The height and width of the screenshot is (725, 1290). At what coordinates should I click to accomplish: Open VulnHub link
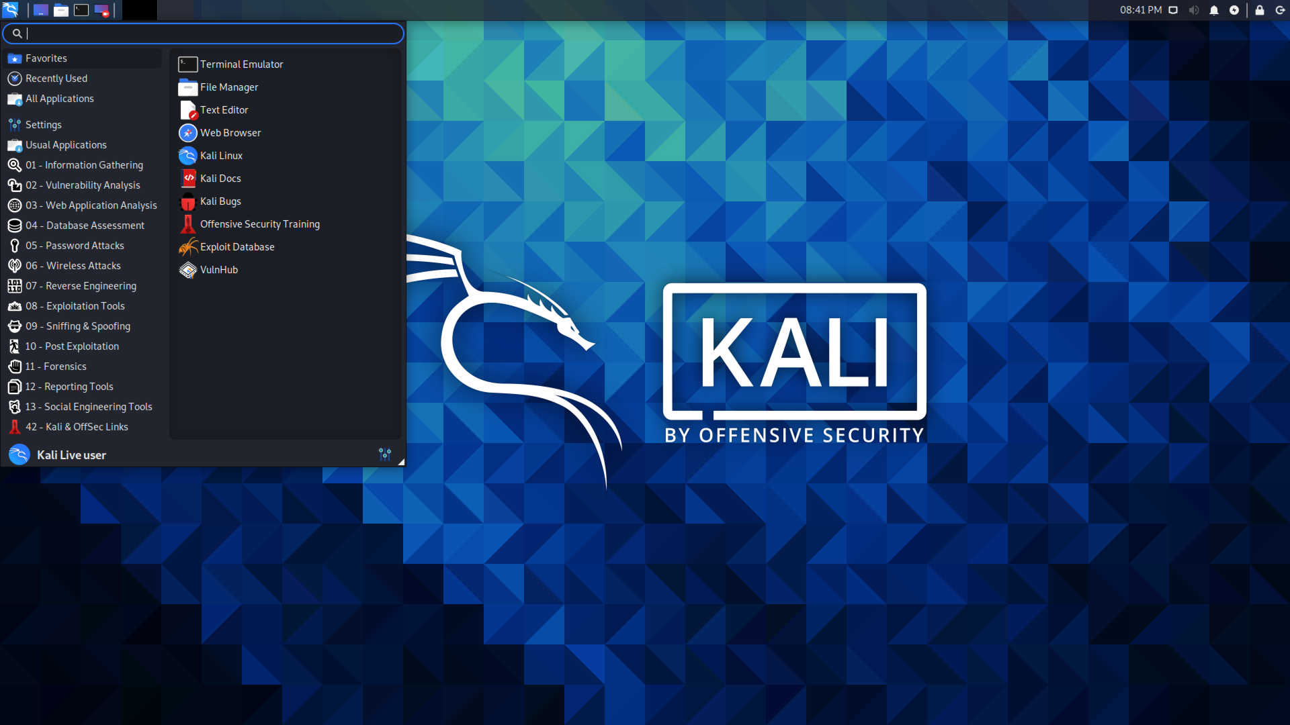[x=219, y=269]
